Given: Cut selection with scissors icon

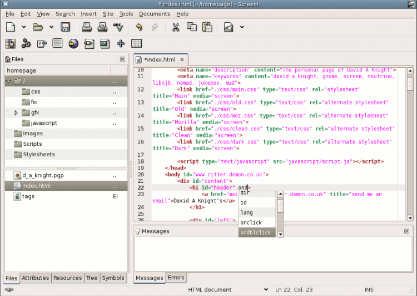Looking at the screenshot, I should 176,27.
